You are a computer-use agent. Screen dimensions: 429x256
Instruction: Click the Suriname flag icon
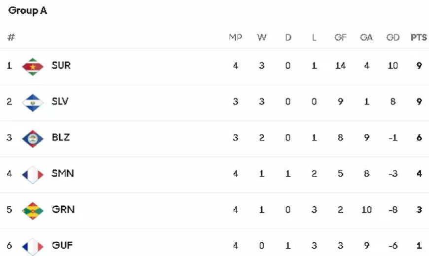(x=33, y=66)
